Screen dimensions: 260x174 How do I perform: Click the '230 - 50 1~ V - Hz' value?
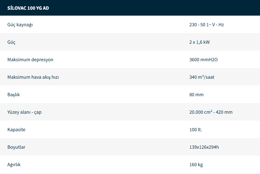(x=207, y=25)
